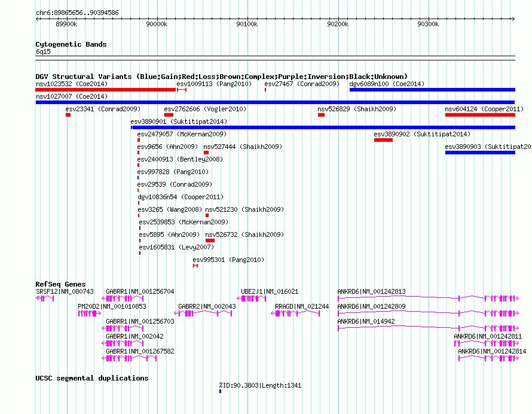Click nsv521230 (Shaikh2009) label
The image size is (532, 414).
[x=244, y=209]
